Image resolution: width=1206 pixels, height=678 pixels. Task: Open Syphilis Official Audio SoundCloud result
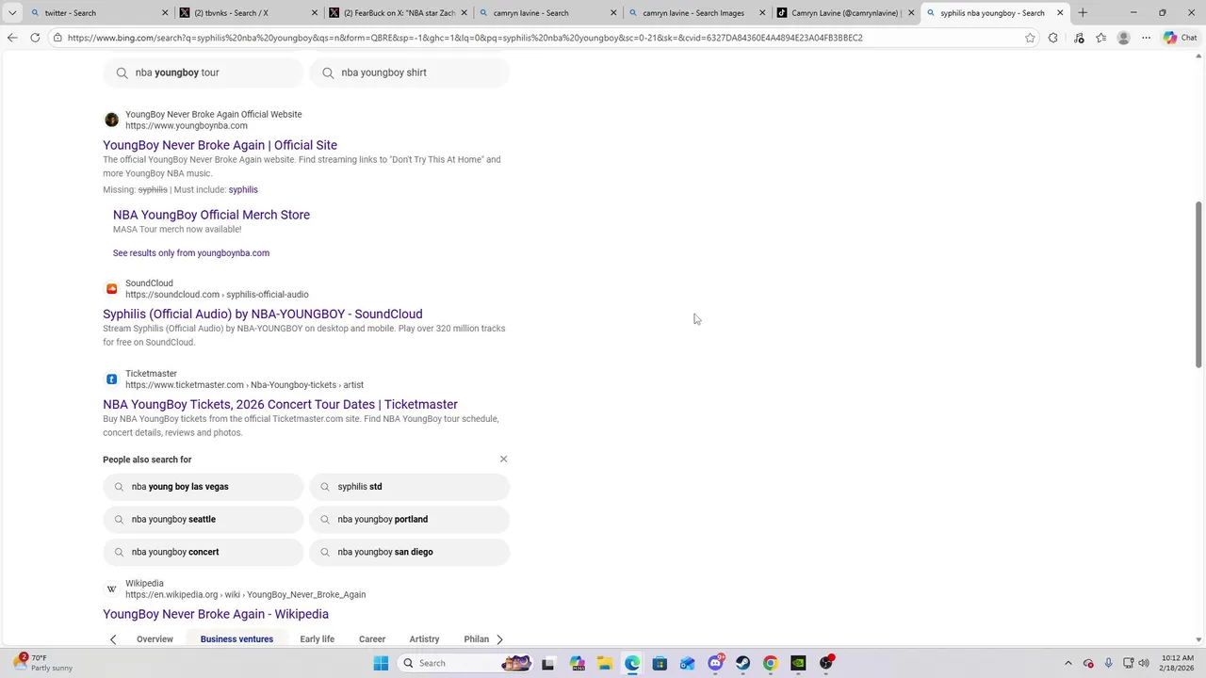tap(263, 315)
